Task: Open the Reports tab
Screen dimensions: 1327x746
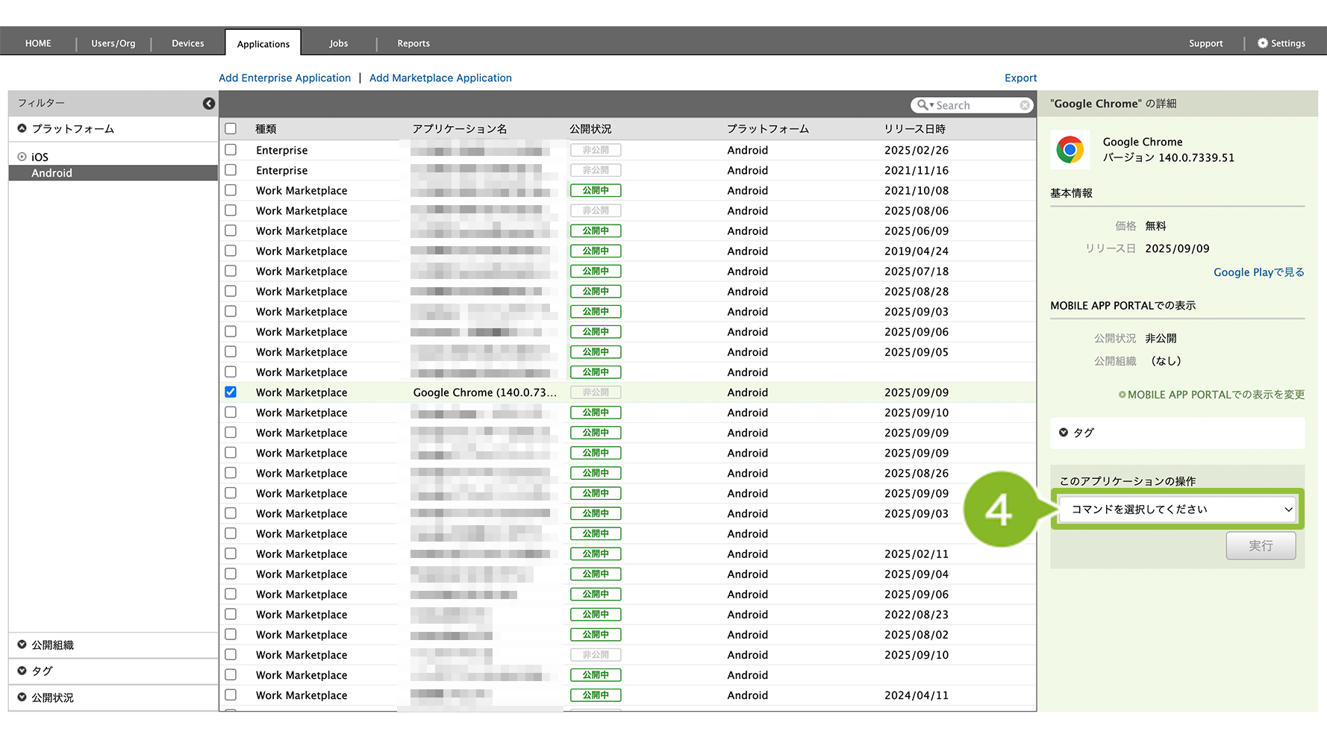Action: (x=413, y=43)
